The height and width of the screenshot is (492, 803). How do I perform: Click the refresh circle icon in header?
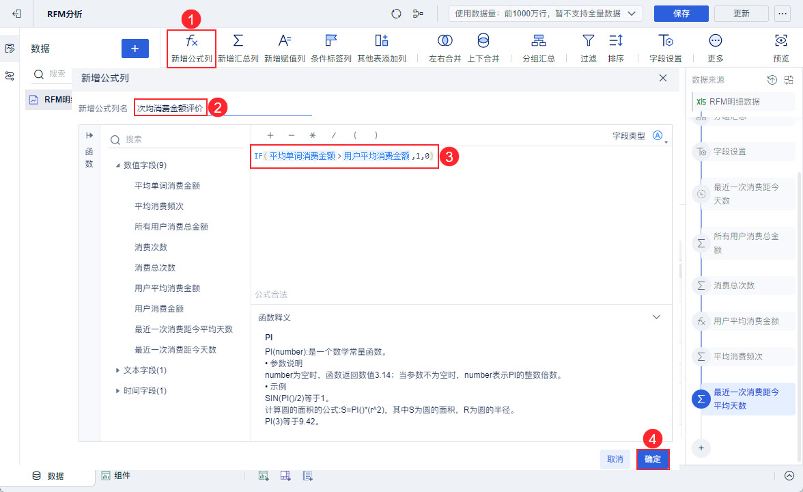tap(396, 14)
